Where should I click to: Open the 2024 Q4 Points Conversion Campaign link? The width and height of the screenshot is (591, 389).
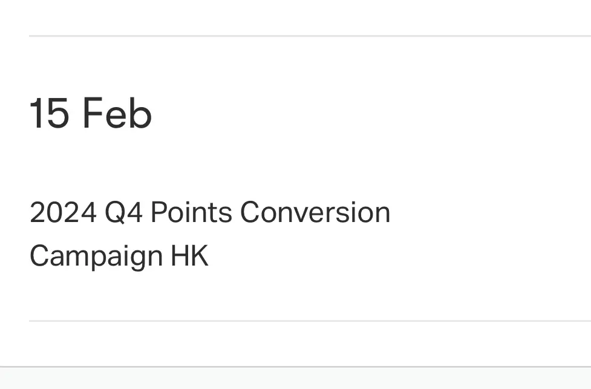coord(210,234)
